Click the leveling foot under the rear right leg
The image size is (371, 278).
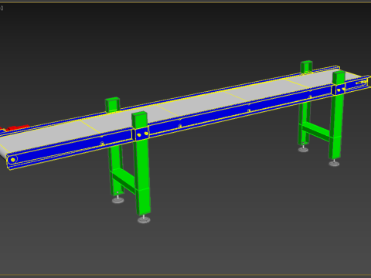pos(303,149)
